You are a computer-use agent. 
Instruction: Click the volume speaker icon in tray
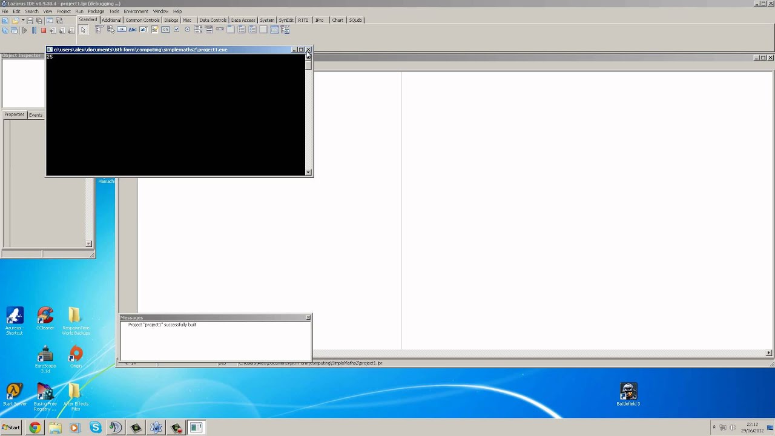pyautogui.click(x=731, y=428)
